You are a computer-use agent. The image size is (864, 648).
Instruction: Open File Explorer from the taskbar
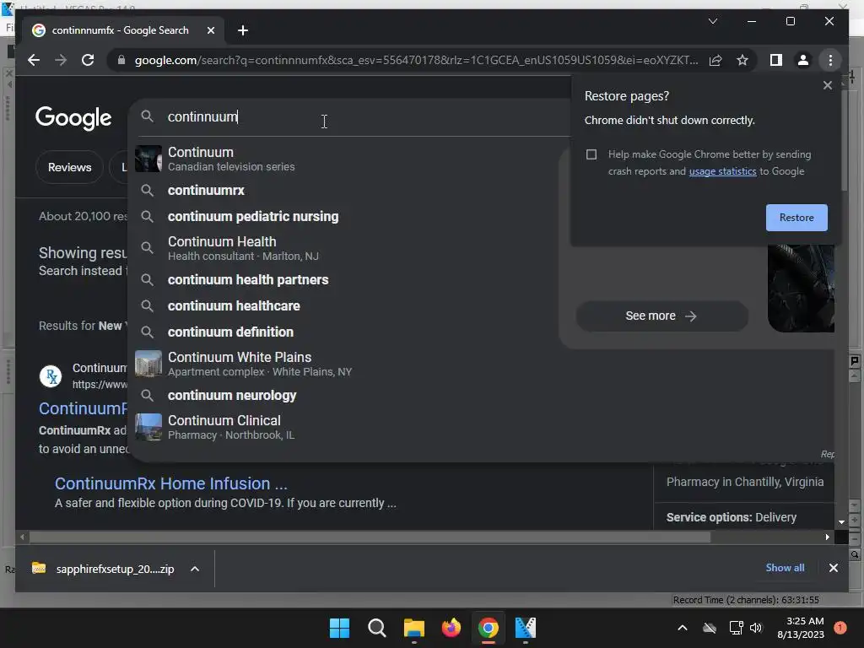coord(413,628)
